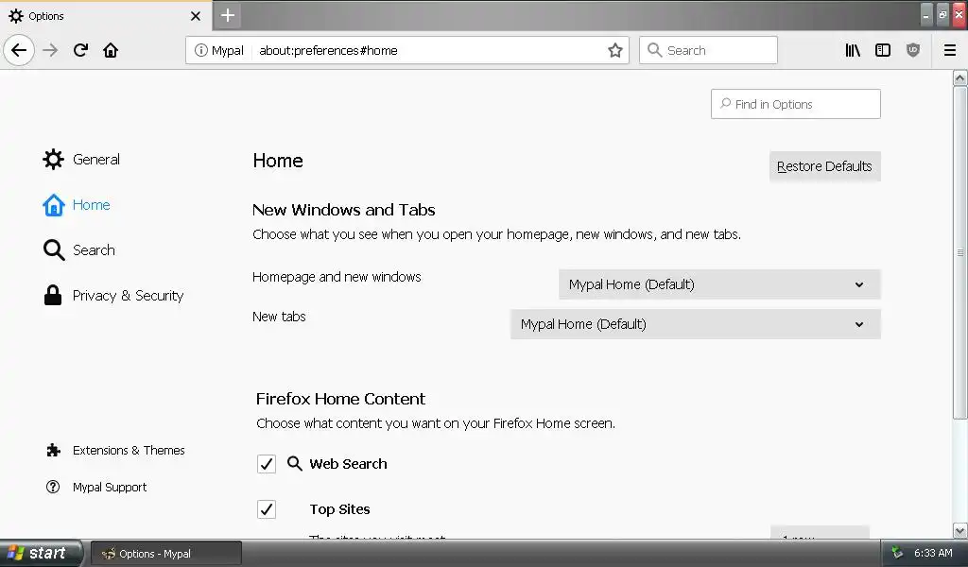The width and height of the screenshot is (968, 567).
Task: Click the Mypal Support question mark icon
Action: (x=53, y=487)
